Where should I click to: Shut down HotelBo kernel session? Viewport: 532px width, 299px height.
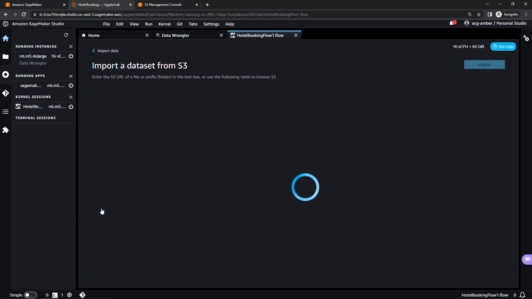pos(71,107)
